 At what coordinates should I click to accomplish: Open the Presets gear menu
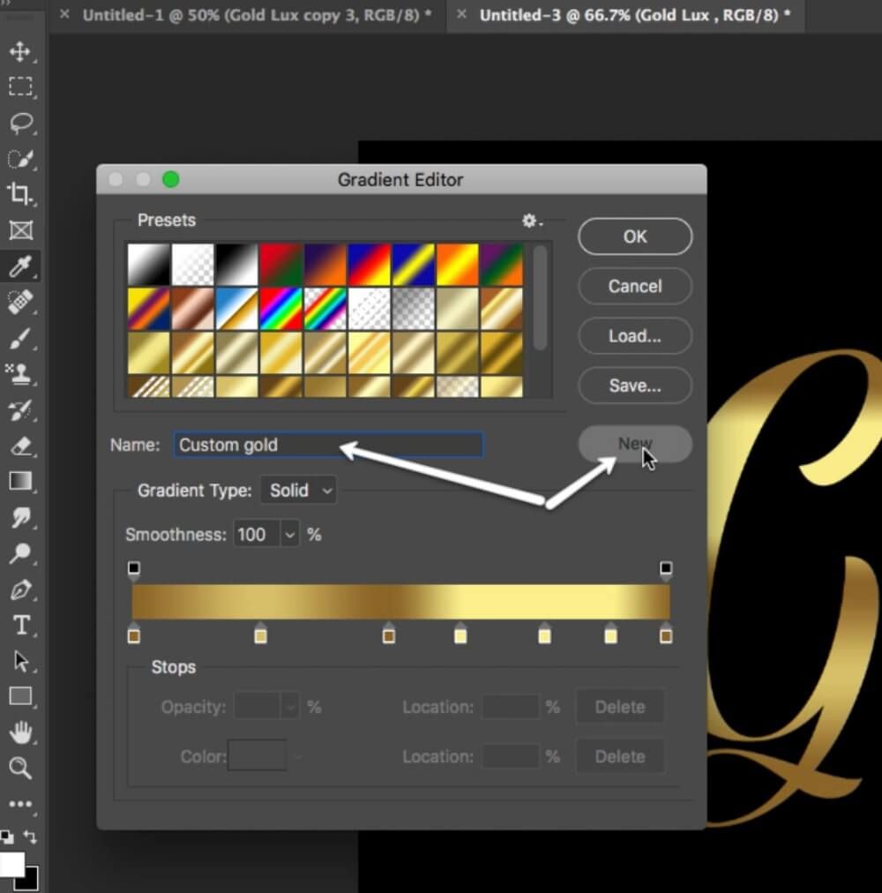point(531,221)
